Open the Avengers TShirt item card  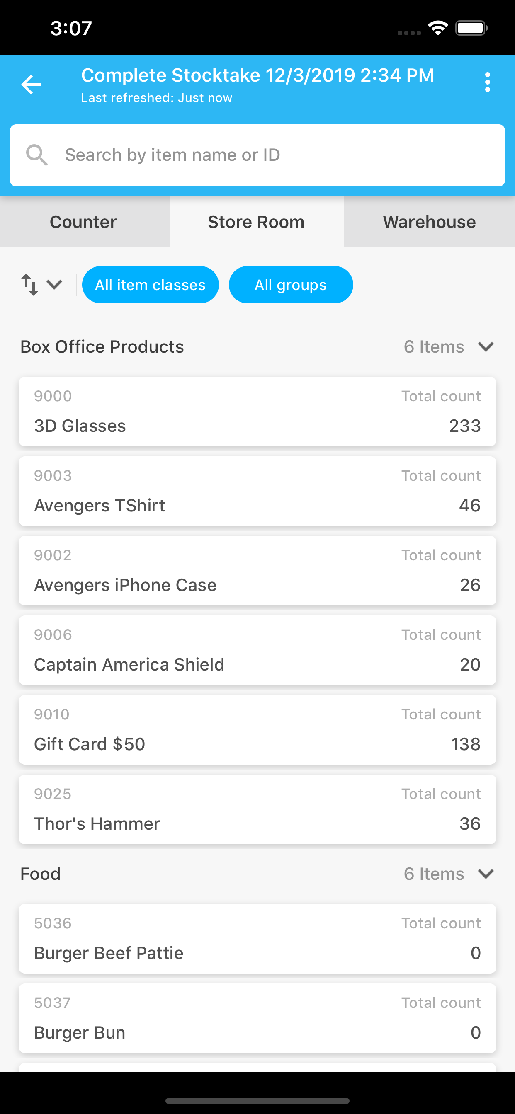coord(257,491)
